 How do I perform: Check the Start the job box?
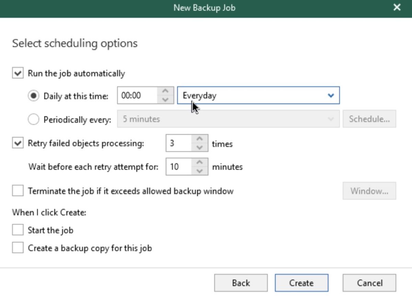pos(18,230)
